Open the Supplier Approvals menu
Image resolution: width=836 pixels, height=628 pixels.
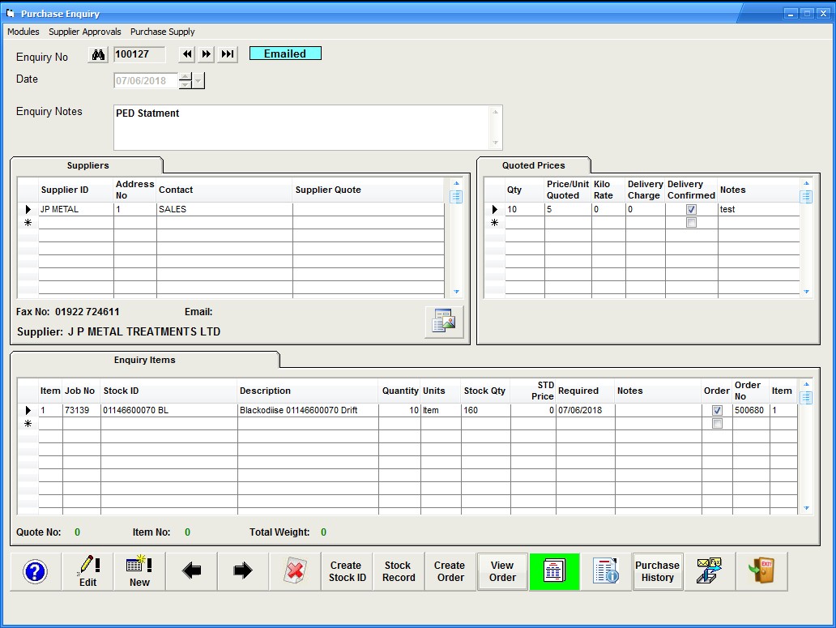pyautogui.click(x=85, y=32)
